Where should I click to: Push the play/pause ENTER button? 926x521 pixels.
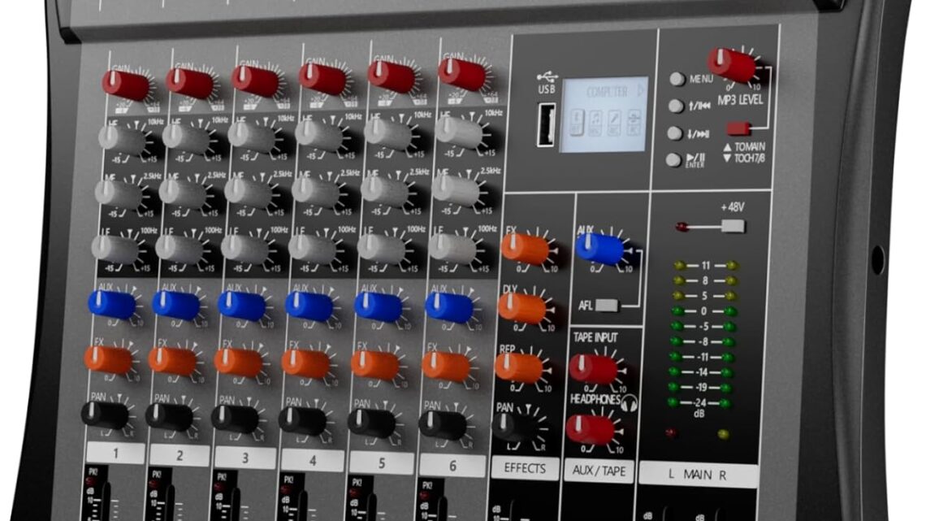673,159
